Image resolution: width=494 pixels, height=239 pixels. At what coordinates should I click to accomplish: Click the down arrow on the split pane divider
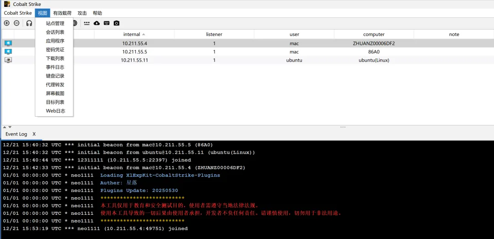pyautogui.click(x=10, y=127)
